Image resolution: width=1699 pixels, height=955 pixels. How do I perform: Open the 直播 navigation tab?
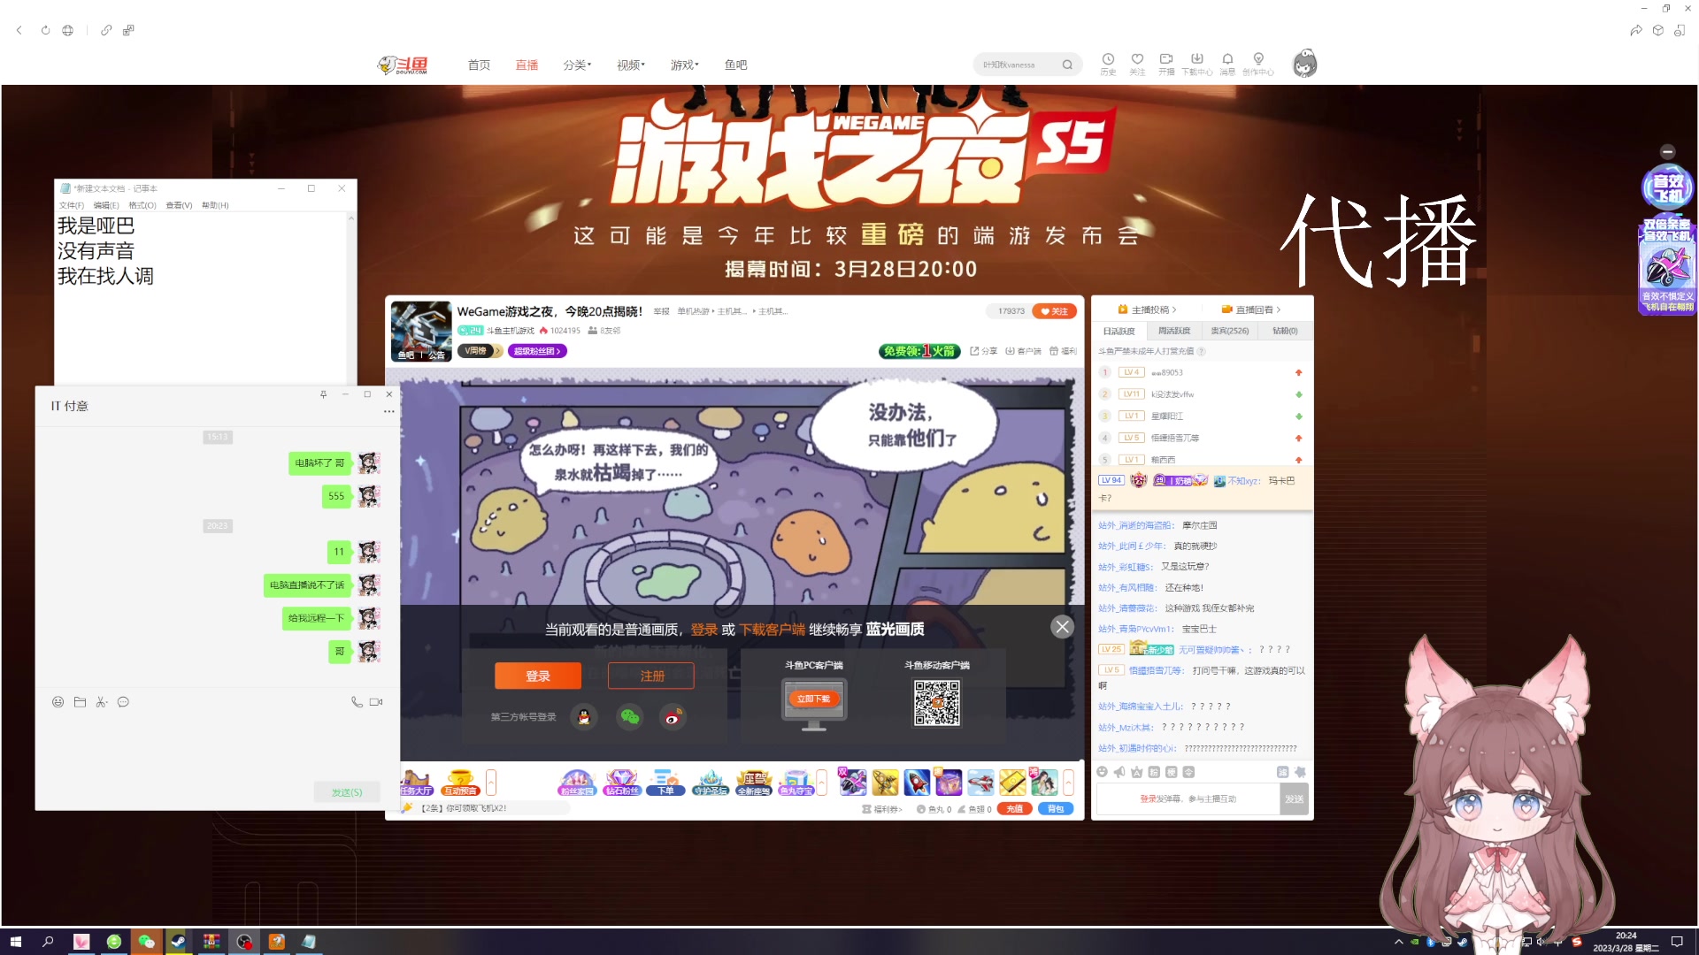tap(527, 65)
